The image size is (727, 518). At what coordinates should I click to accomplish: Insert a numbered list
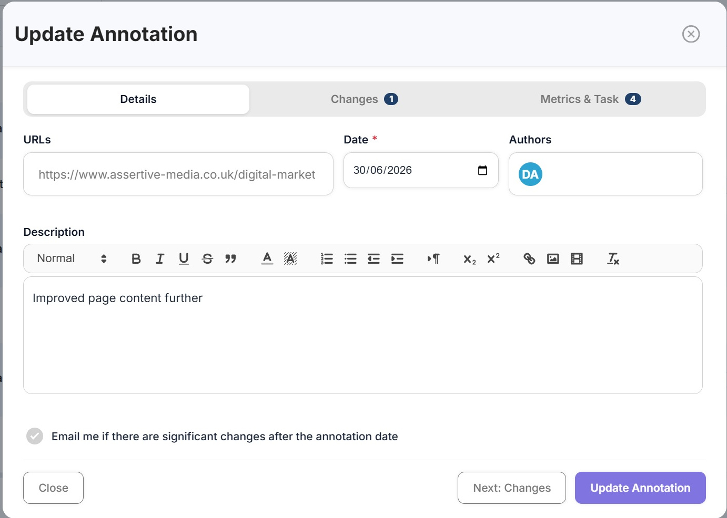click(327, 258)
